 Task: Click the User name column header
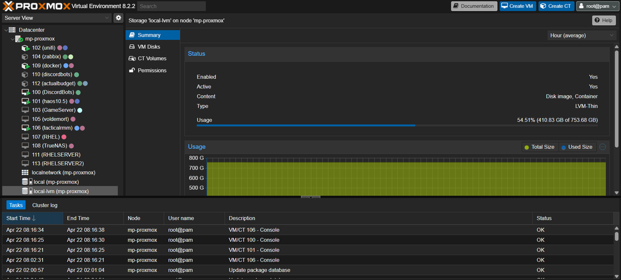194,218
